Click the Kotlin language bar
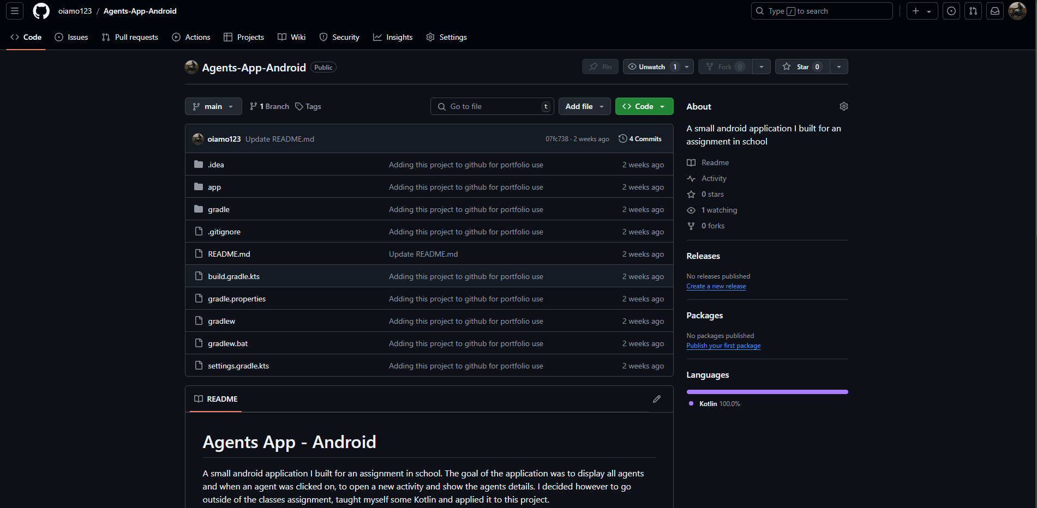Image resolution: width=1037 pixels, height=508 pixels. (x=767, y=392)
